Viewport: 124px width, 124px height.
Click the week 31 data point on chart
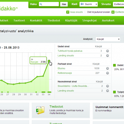click(x=31, y=81)
